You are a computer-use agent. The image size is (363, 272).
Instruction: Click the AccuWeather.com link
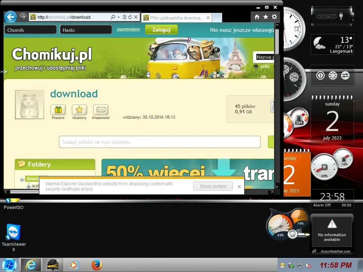pos(335,251)
